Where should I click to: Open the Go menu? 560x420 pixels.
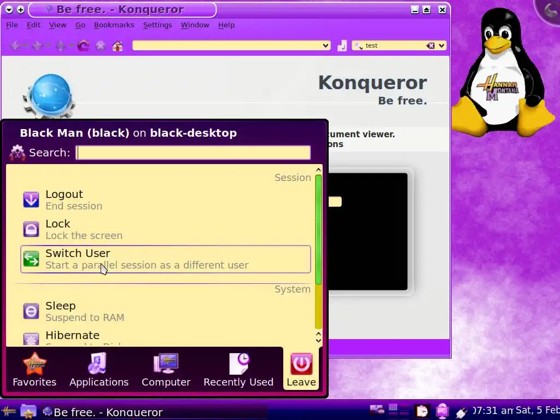(x=80, y=25)
